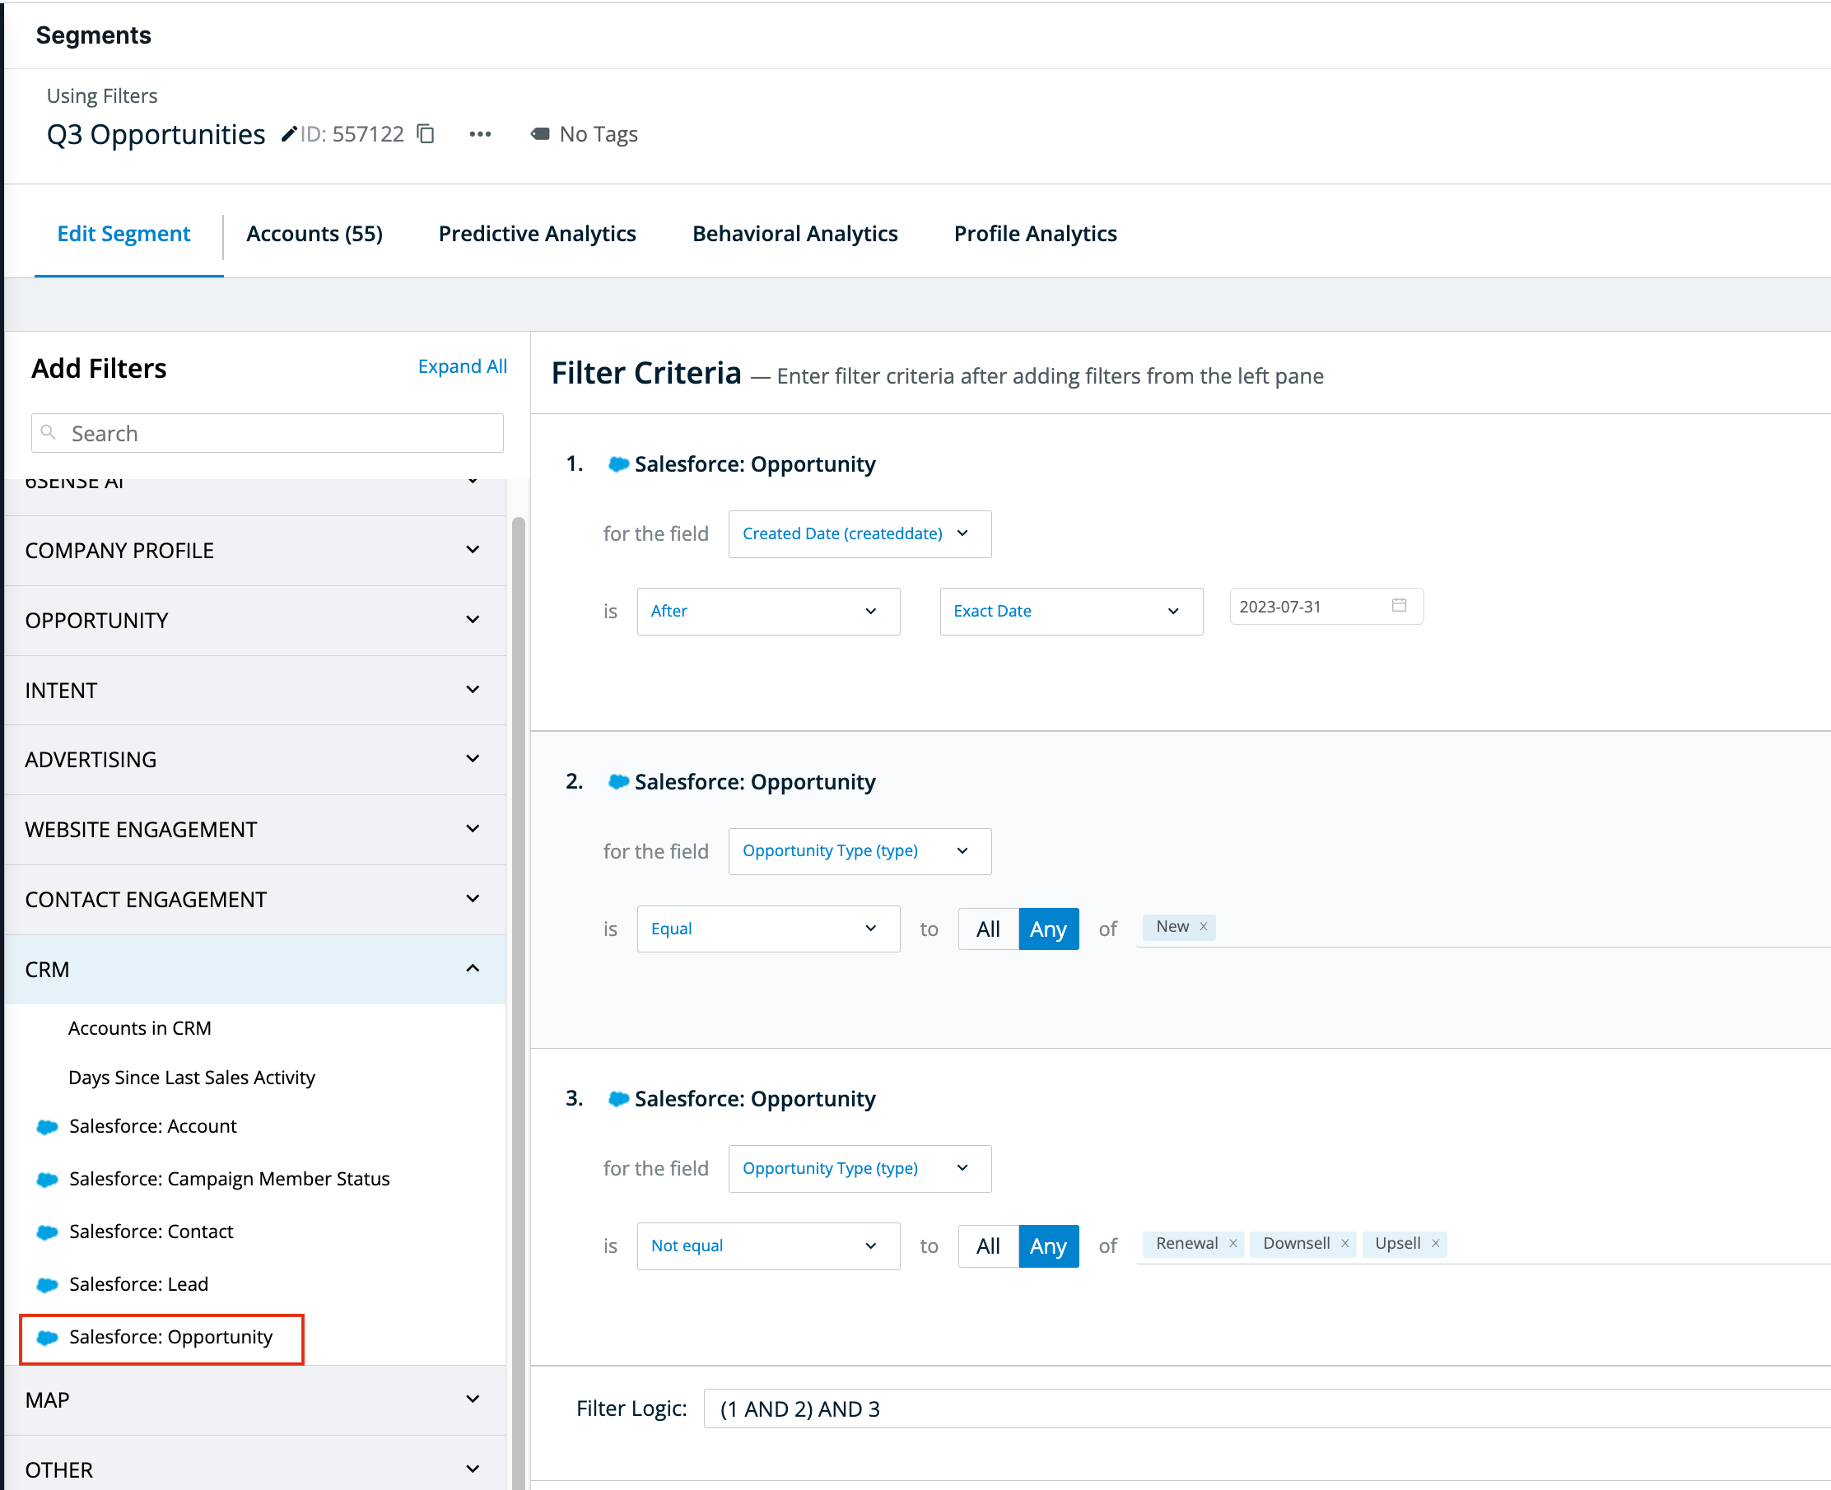Screen dimensions: 1831x1490
Task: Collapse the CRM filter category
Action: point(255,969)
